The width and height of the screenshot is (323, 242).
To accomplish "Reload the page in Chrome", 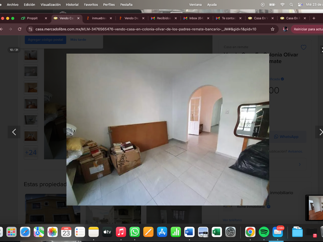I will pos(20,29).
